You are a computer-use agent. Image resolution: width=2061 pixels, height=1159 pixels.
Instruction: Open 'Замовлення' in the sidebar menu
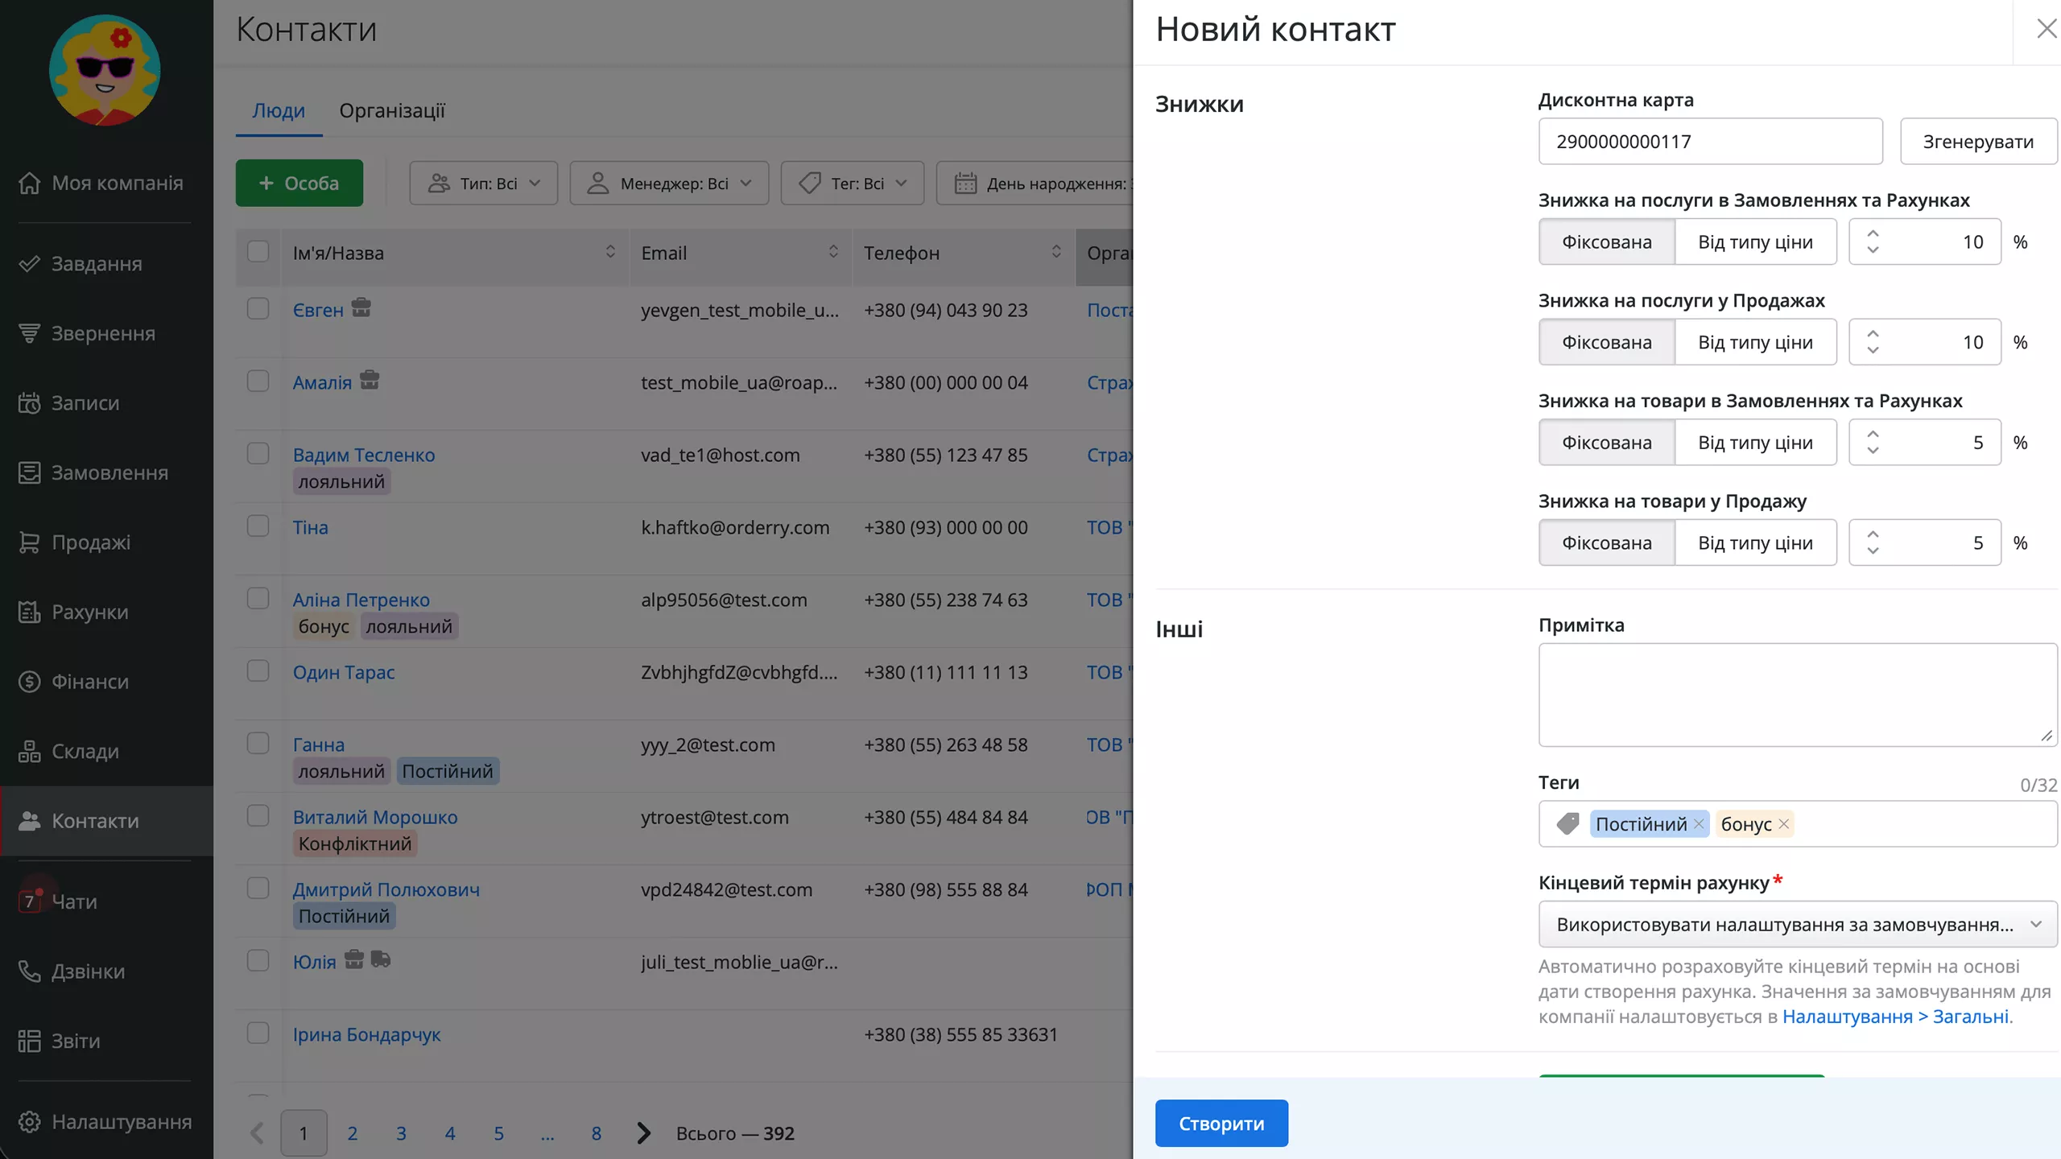coord(109,473)
